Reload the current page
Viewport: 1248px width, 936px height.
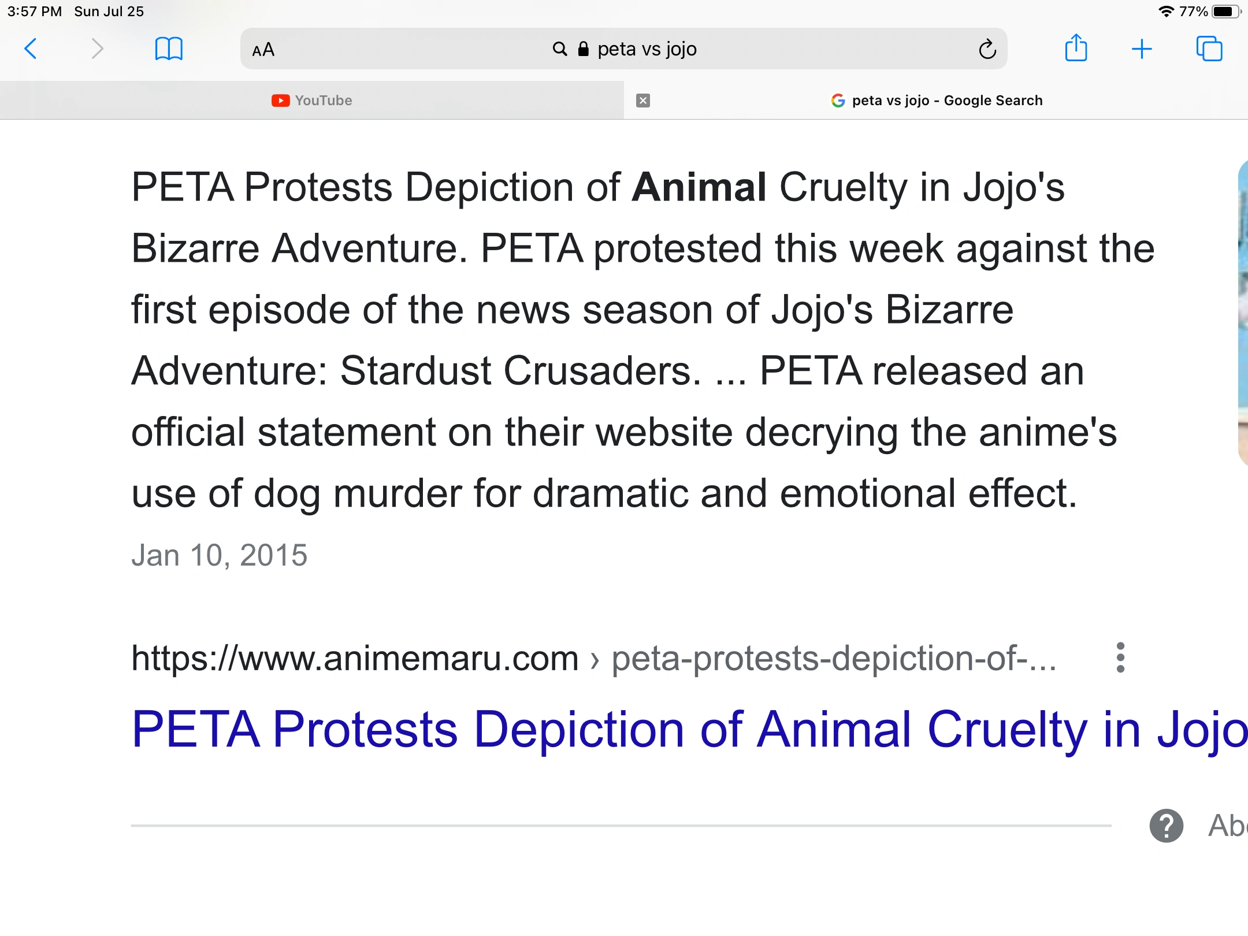coord(987,49)
